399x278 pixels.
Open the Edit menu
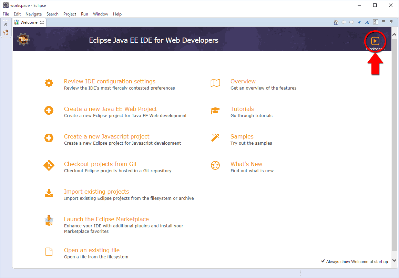(x=17, y=14)
